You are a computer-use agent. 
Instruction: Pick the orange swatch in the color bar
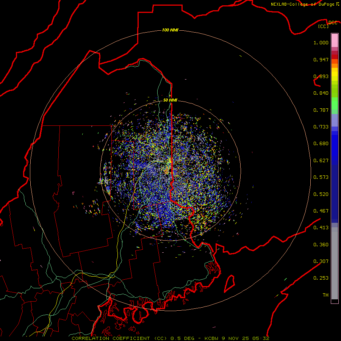point(335,66)
